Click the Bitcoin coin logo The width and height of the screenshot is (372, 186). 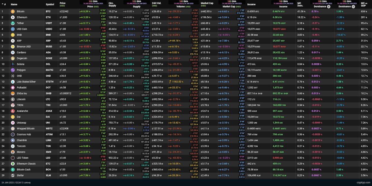[13, 11]
